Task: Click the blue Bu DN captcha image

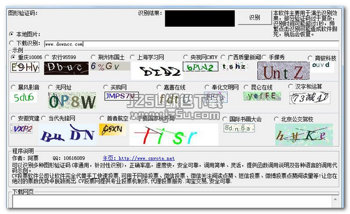Action: click(68, 134)
